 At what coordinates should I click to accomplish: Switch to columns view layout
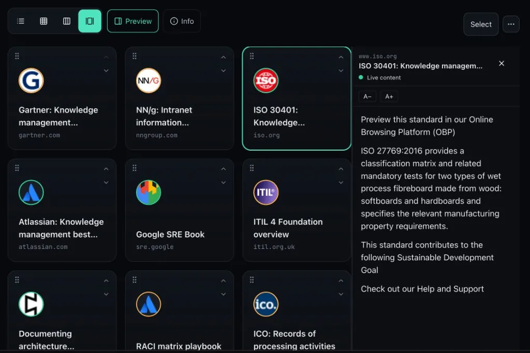coord(67,21)
